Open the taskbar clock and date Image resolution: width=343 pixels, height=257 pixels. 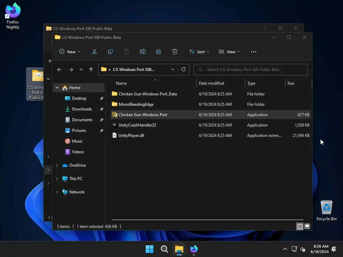[319, 249]
